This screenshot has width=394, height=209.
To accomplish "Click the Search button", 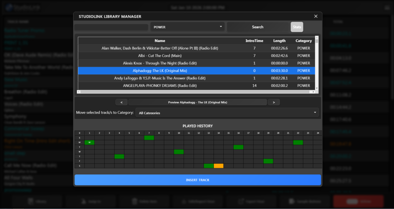I will coord(257,27).
